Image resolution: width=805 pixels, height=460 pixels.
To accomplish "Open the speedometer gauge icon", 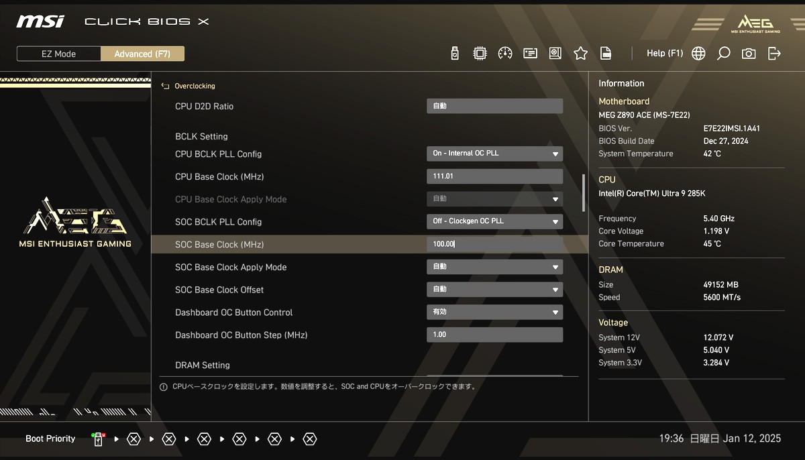I will click(505, 54).
